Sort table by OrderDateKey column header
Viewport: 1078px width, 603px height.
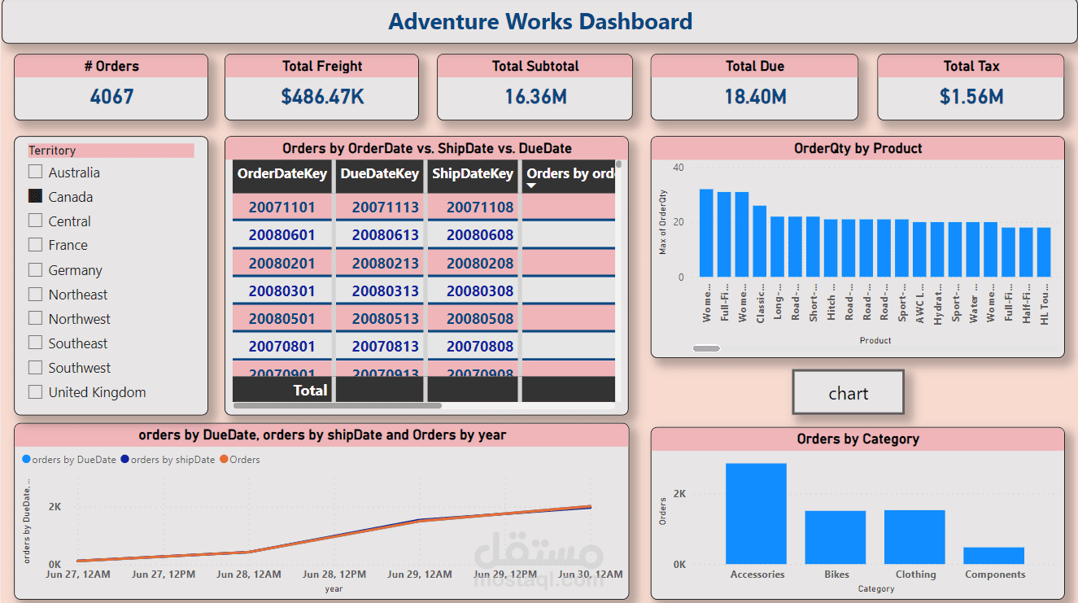coord(282,173)
